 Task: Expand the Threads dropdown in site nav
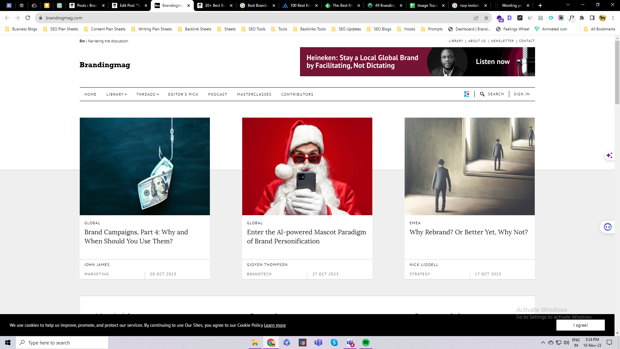pyautogui.click(x=148, y=94)
